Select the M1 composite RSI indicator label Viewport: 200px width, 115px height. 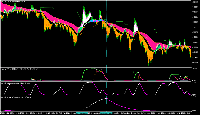pos(16,83)
